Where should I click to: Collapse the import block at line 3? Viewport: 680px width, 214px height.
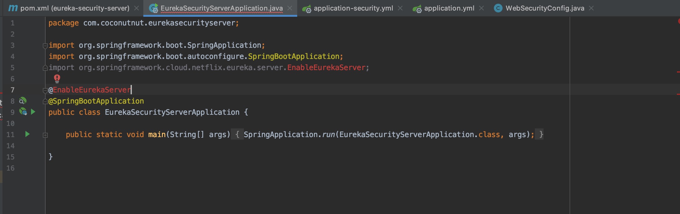[x=45, y=46]
